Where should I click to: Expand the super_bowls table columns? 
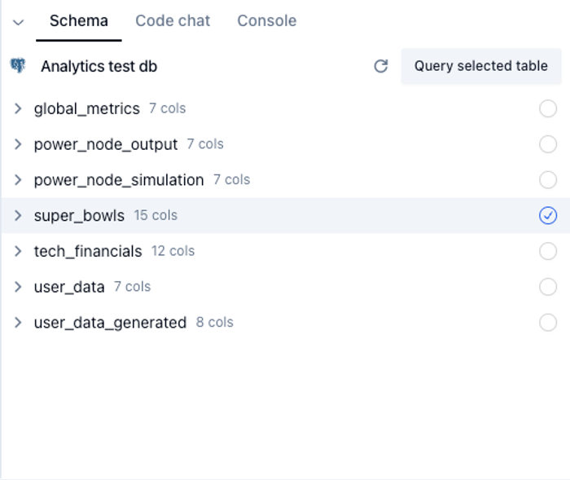point(18,215)
